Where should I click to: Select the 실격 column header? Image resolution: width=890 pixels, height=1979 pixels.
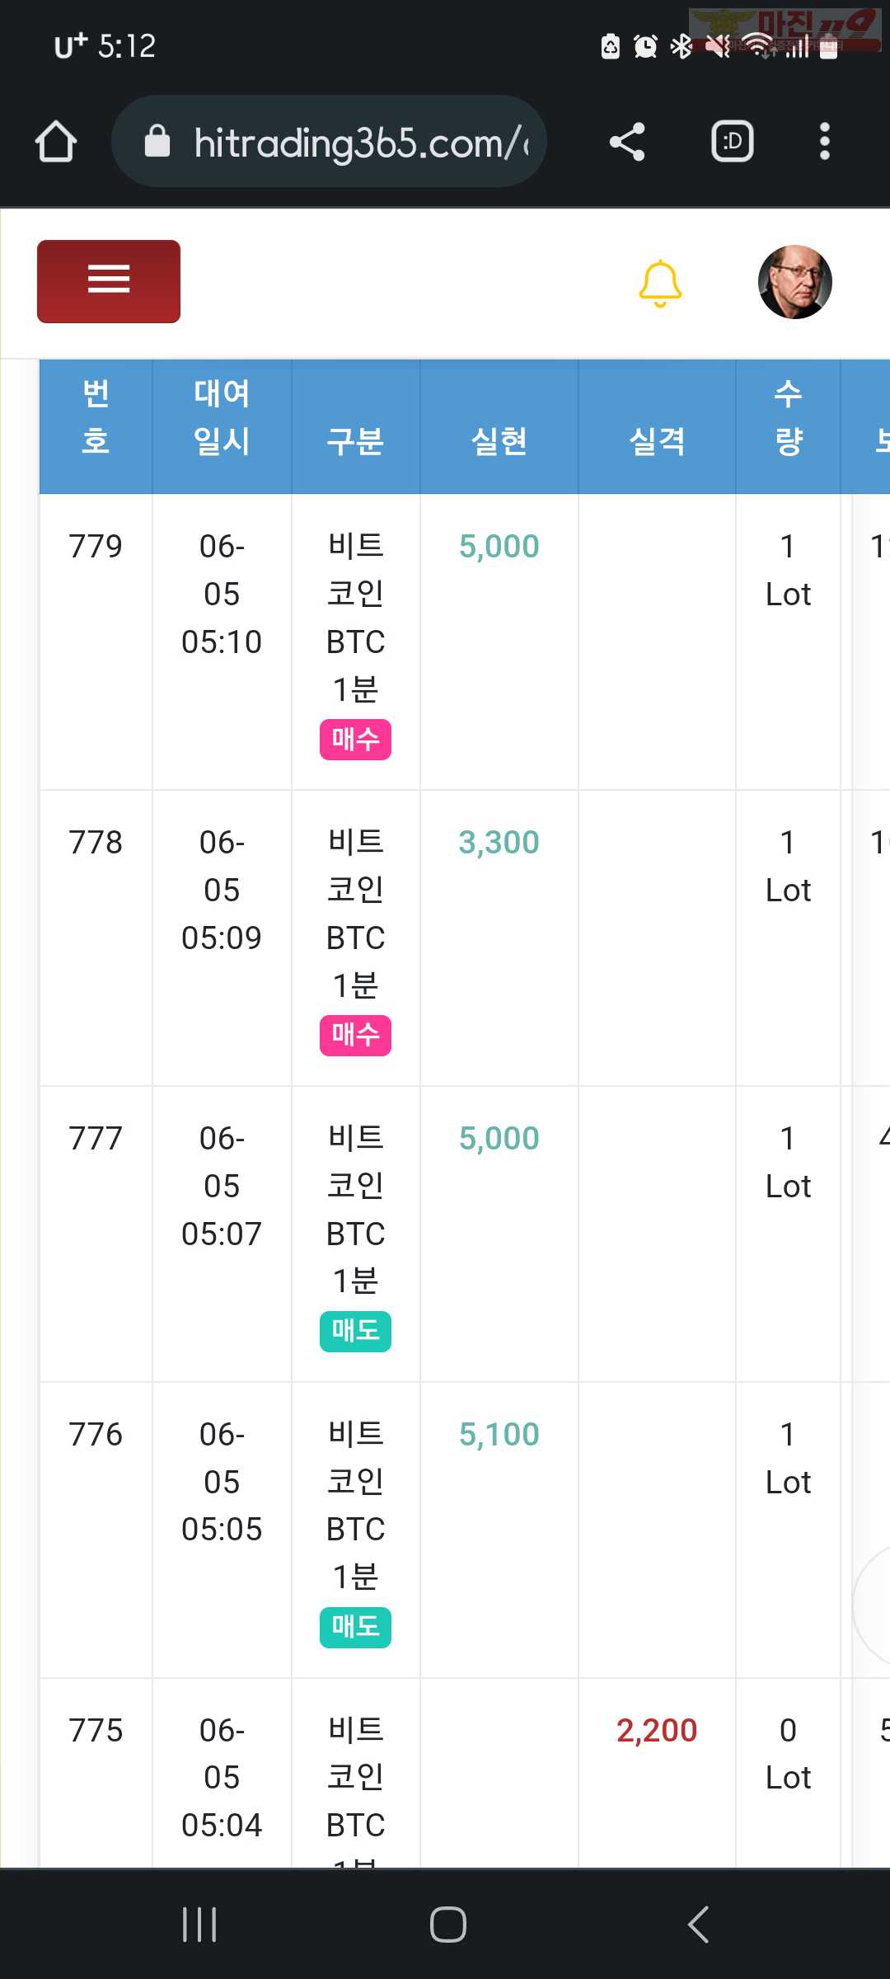[x=657, y=441]
